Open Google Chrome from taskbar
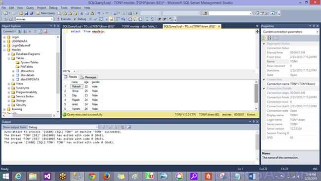Viewport: 321px width, 181px height. (92, 176)
